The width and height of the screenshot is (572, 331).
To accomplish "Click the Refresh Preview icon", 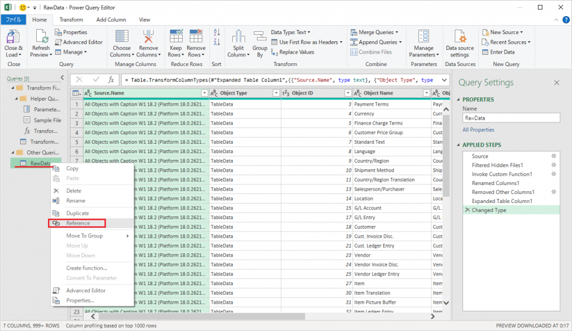I will 41,37.
